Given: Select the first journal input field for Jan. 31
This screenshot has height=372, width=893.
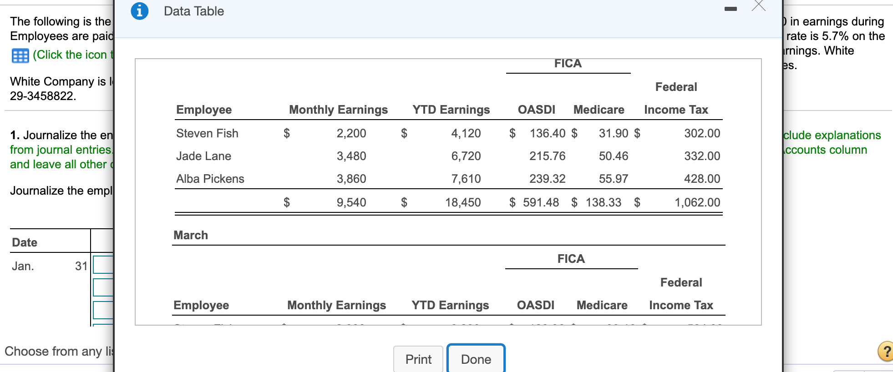Looking at the screenshot, I should point(103,265).
